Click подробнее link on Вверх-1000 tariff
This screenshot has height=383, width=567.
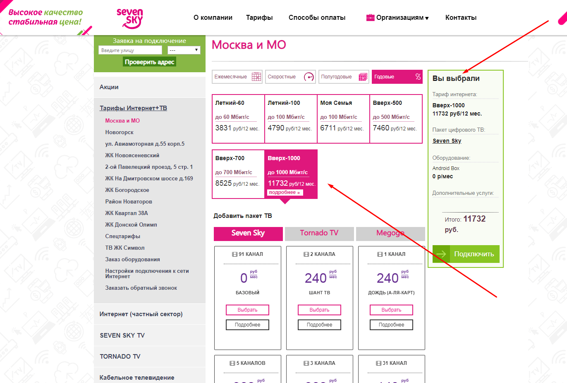coord(285,192)
